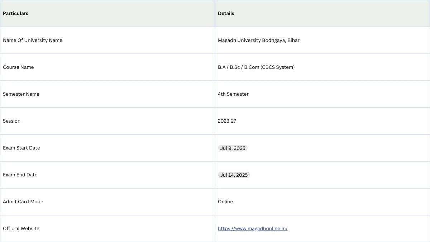Select the Jul 14, 2025 date chip
430x242 pixels.
click(234, 175)
